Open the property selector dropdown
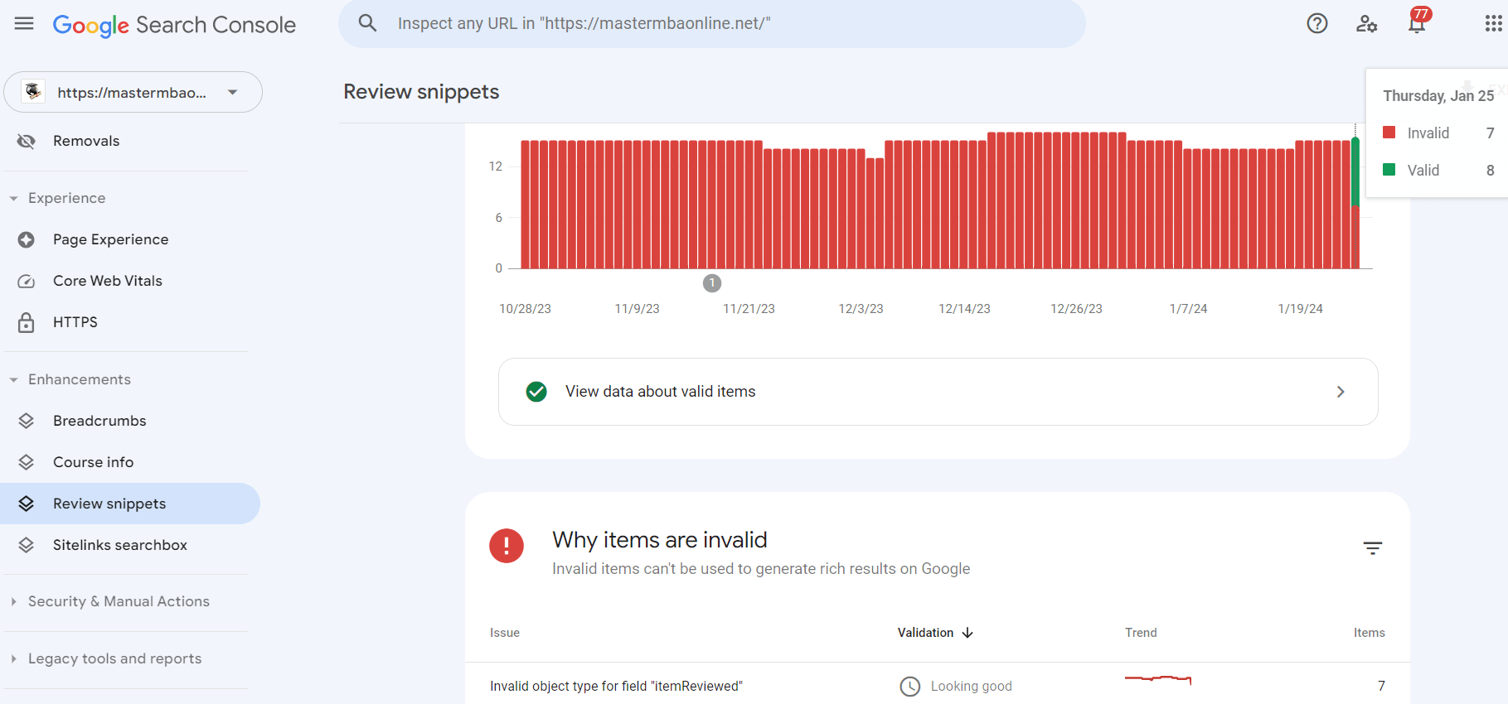The height and width of the screenshot is (704, 1508). pos(133,92)
